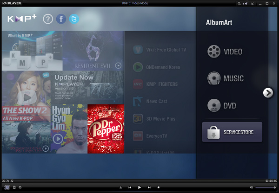This screenshot has width=279, height=193.
Task: Open the Twitter bird icon
Action: pos(74,19)
